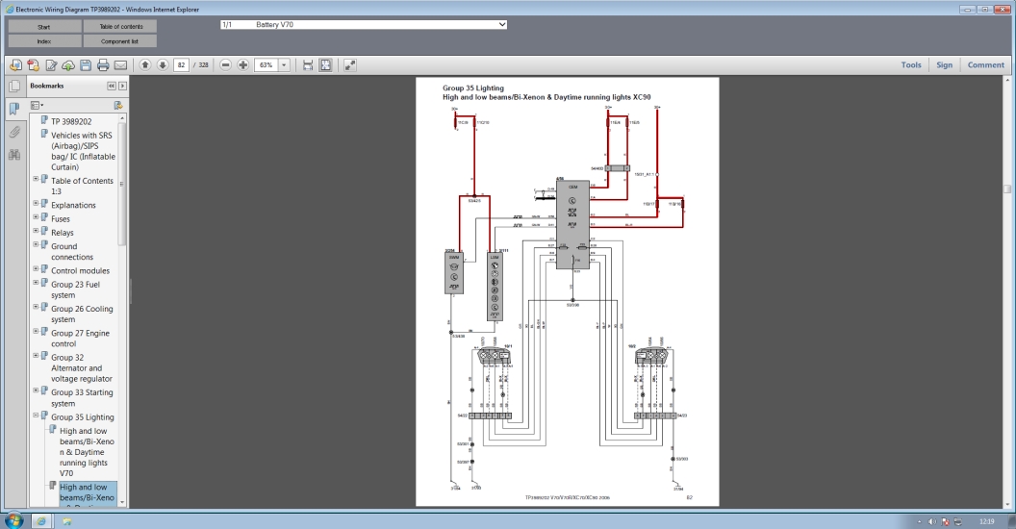Collapse the Group 35 Lighting bookmark
The width and height of the screenshot is (1016, 529).
pos(37,416)
